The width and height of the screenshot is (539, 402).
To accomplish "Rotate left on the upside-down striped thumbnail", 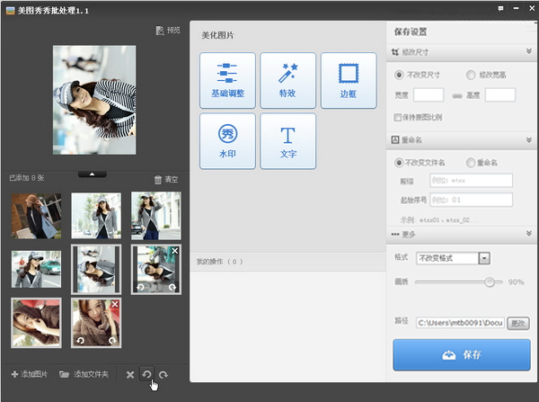I will pos(140,287).
